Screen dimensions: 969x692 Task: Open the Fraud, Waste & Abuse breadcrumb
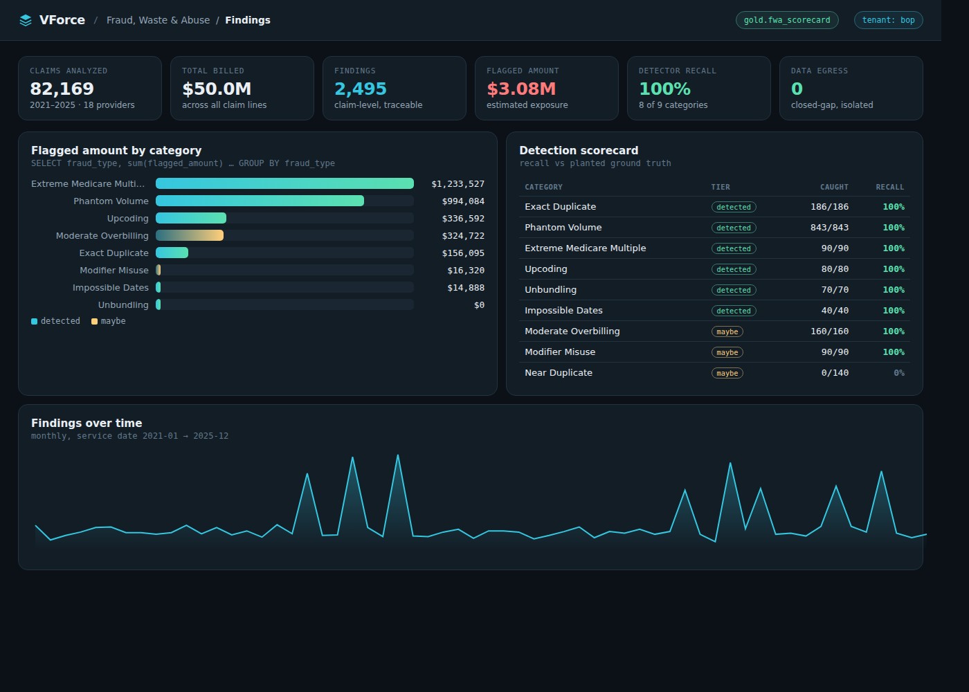pos(158,20)
